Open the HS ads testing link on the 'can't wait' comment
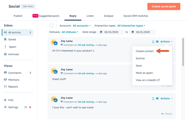This screenshot has width=188, height=120. click(86, 102)
